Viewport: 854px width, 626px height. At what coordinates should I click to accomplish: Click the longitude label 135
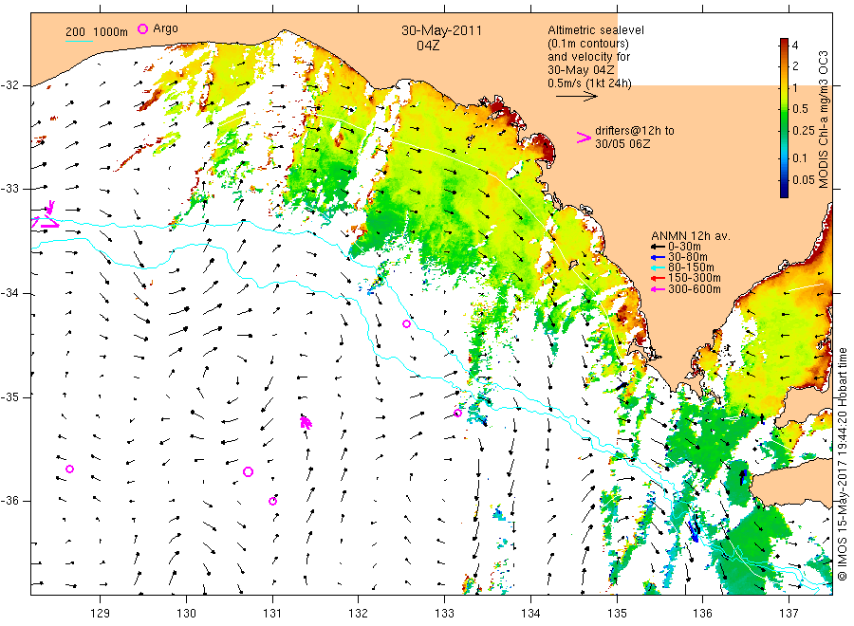pyautogui.click(x=617, y=614)
